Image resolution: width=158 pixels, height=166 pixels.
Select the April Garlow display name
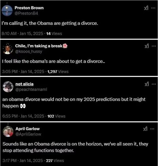point(29,129)
